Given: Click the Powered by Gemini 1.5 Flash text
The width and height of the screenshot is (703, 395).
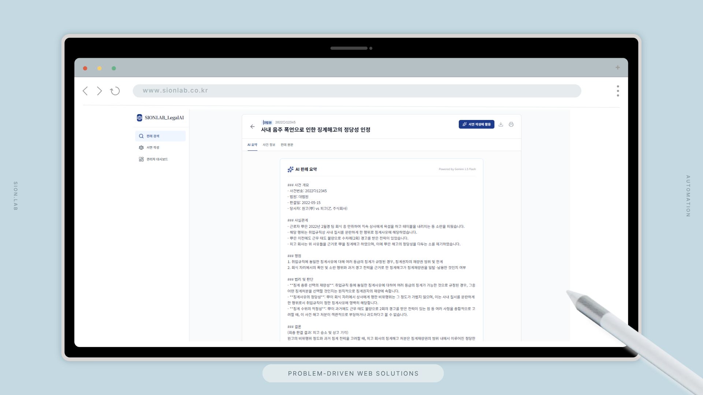Looking at the screenshot, I should click(457, 169).
